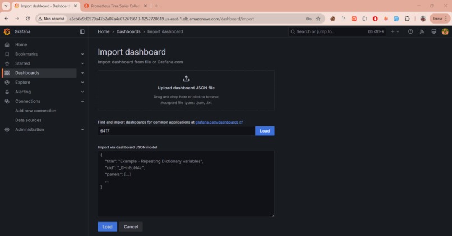Image resolution: width=452 pixels, height=236 pixels.
Task: Open the user profile avatar
Action: click(445, 31)
